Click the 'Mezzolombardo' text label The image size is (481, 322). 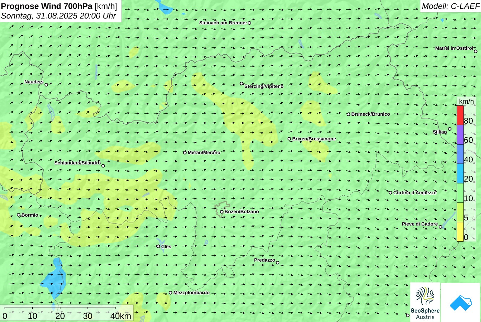click(191, 292)
